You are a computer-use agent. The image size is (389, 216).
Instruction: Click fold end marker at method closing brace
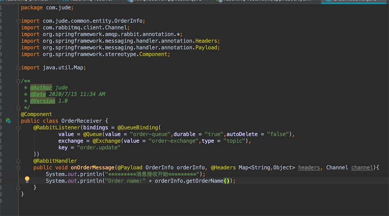[18, 188]
